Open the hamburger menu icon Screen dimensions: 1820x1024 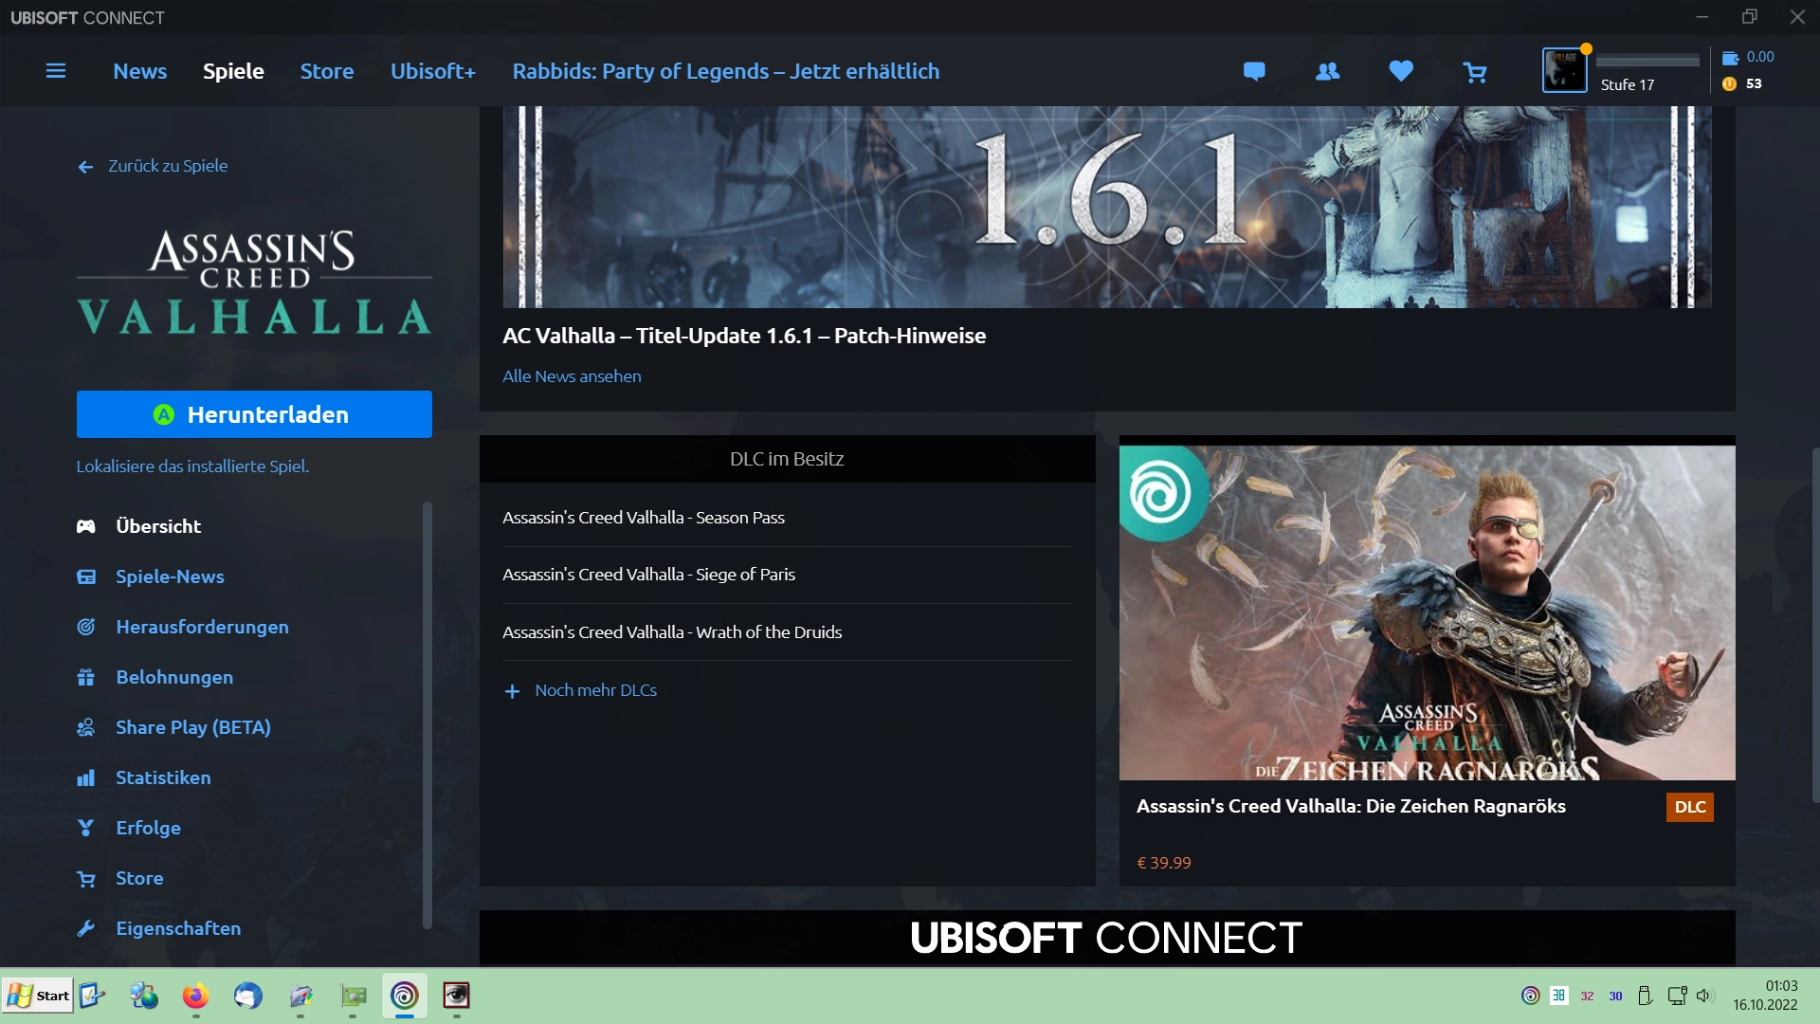(56, 71)
